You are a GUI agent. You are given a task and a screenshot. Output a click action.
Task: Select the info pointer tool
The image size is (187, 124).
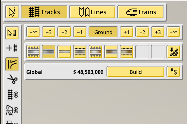coord(12,12)
